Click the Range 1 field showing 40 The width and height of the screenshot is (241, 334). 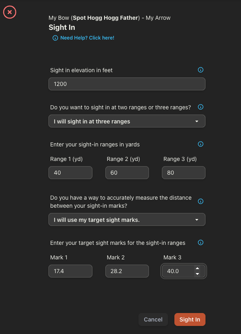pos(70,173)
